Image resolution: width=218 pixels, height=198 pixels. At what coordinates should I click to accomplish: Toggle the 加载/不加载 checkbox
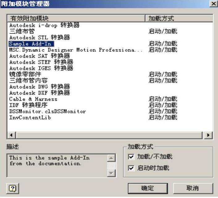click(131, 157)
